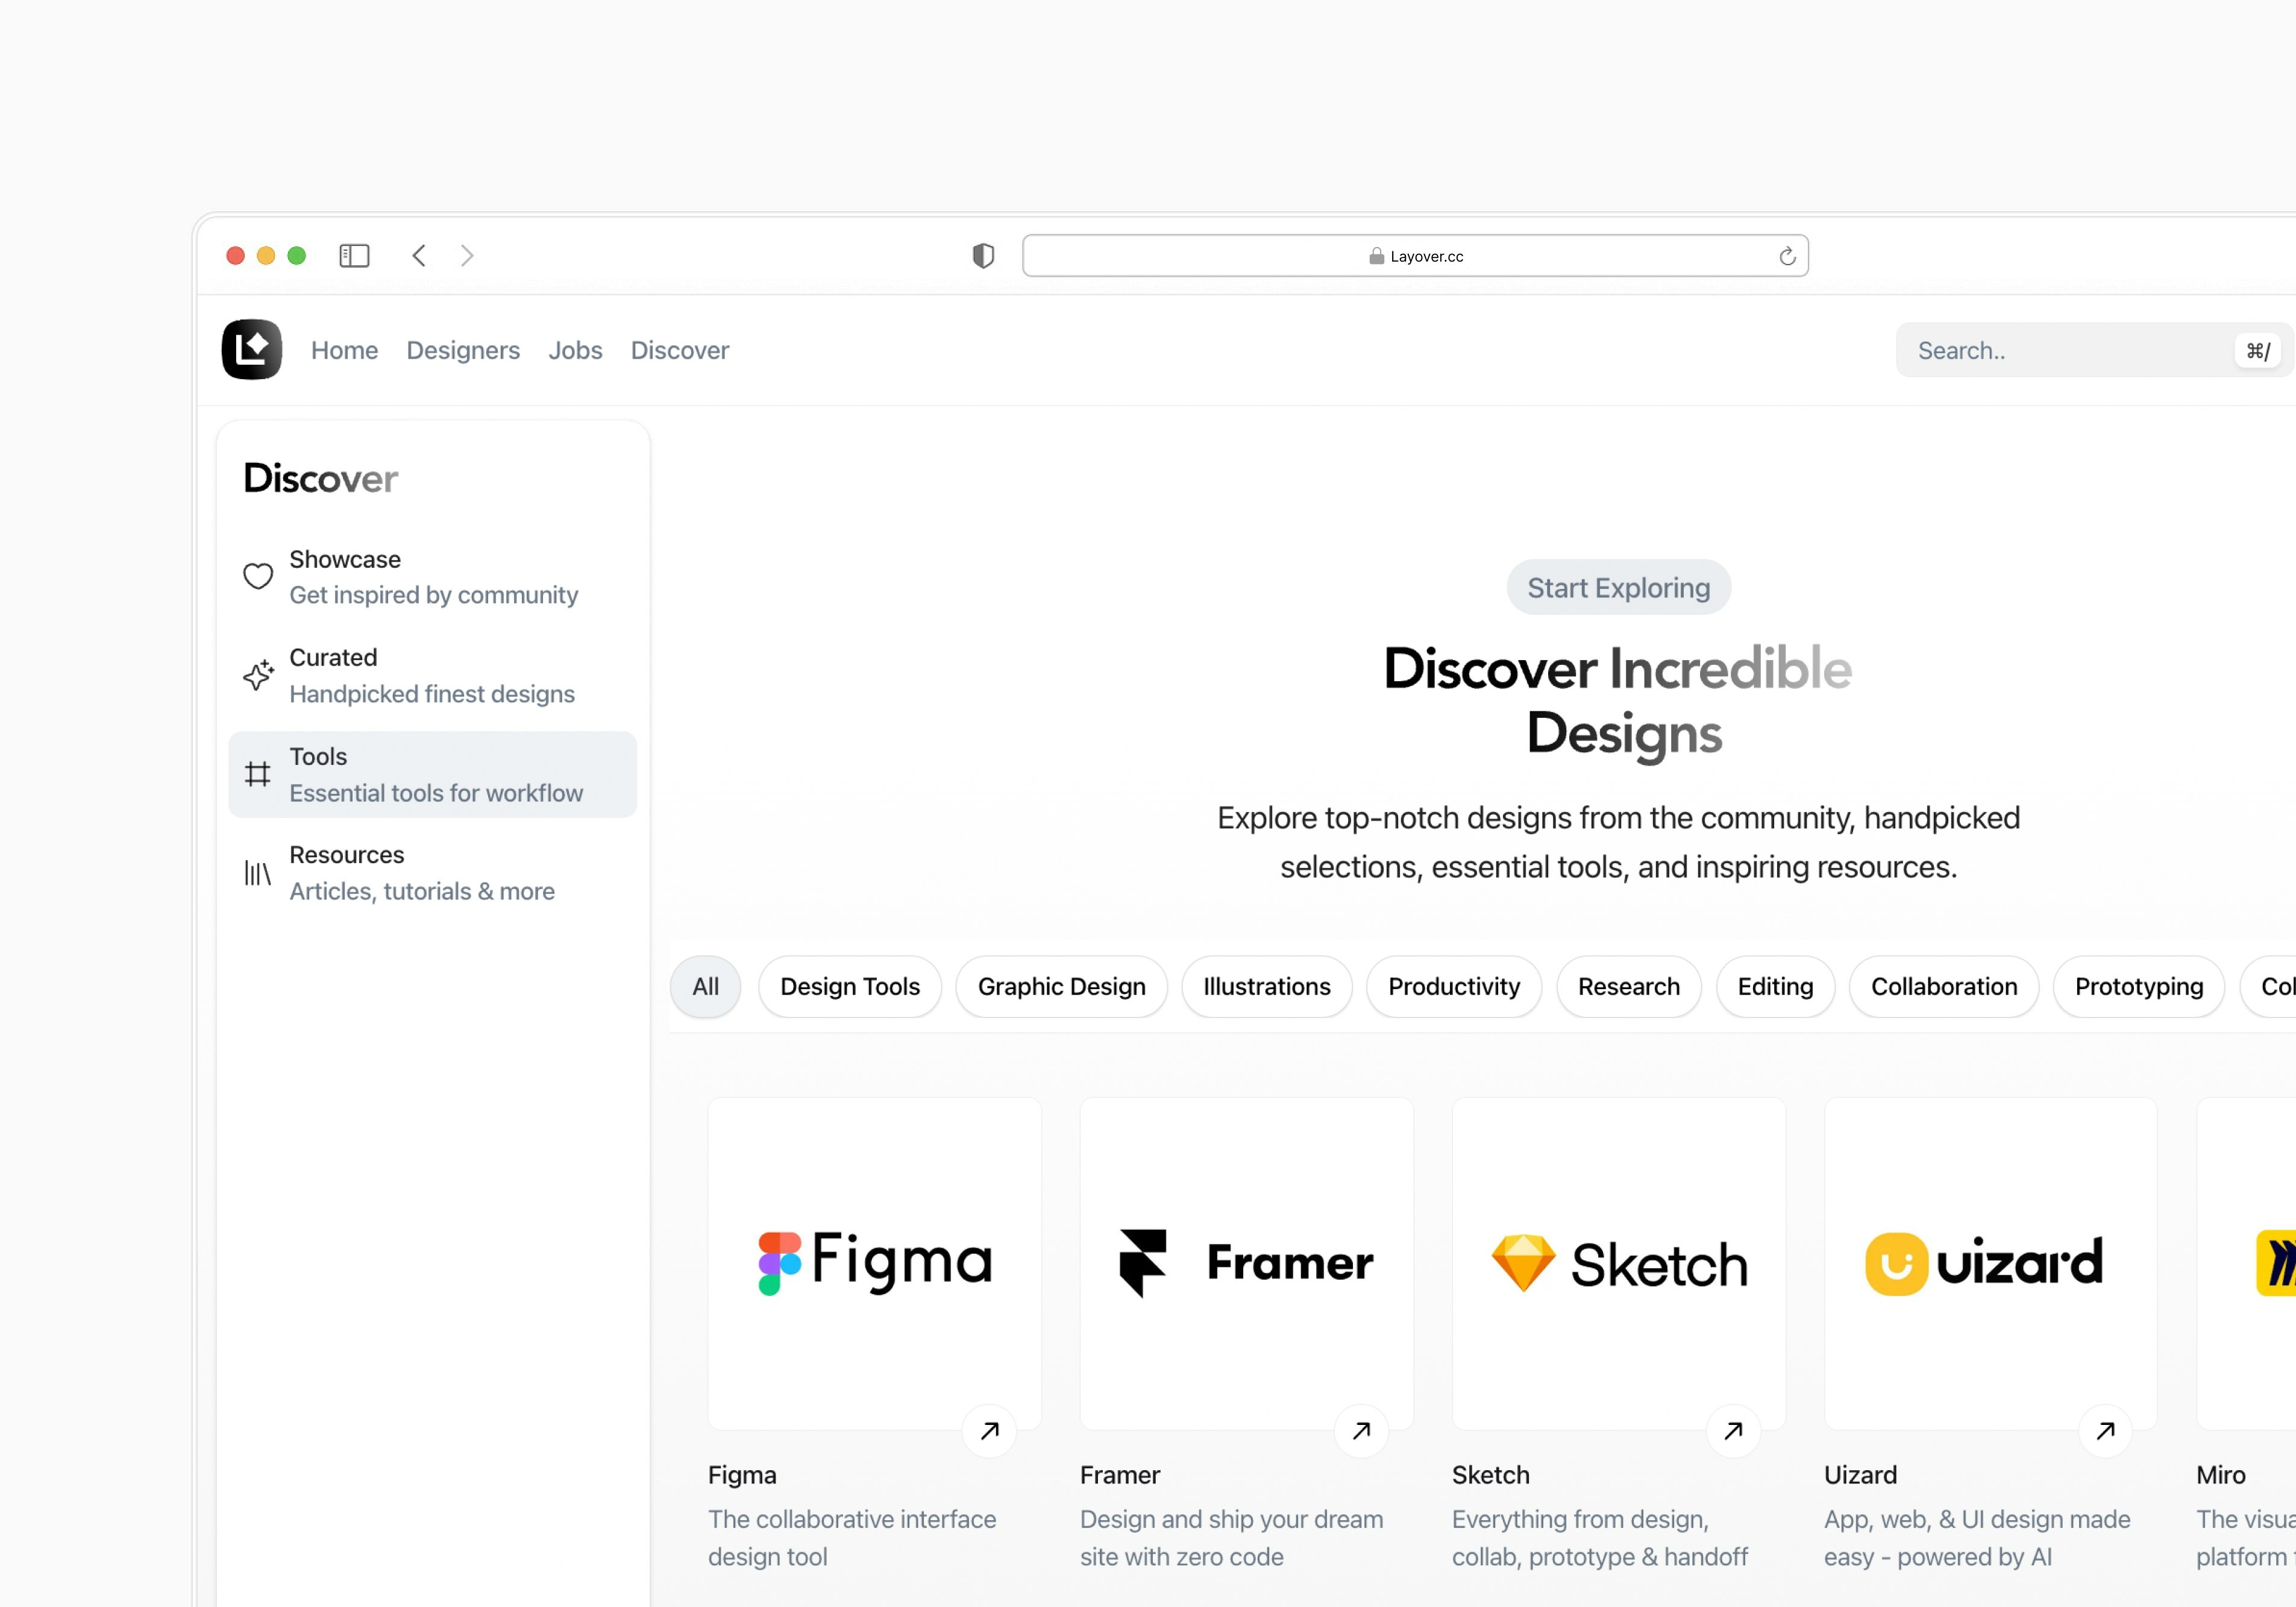Click 'Explore top-notch designs' paragraph

(x=1618, y=842)
